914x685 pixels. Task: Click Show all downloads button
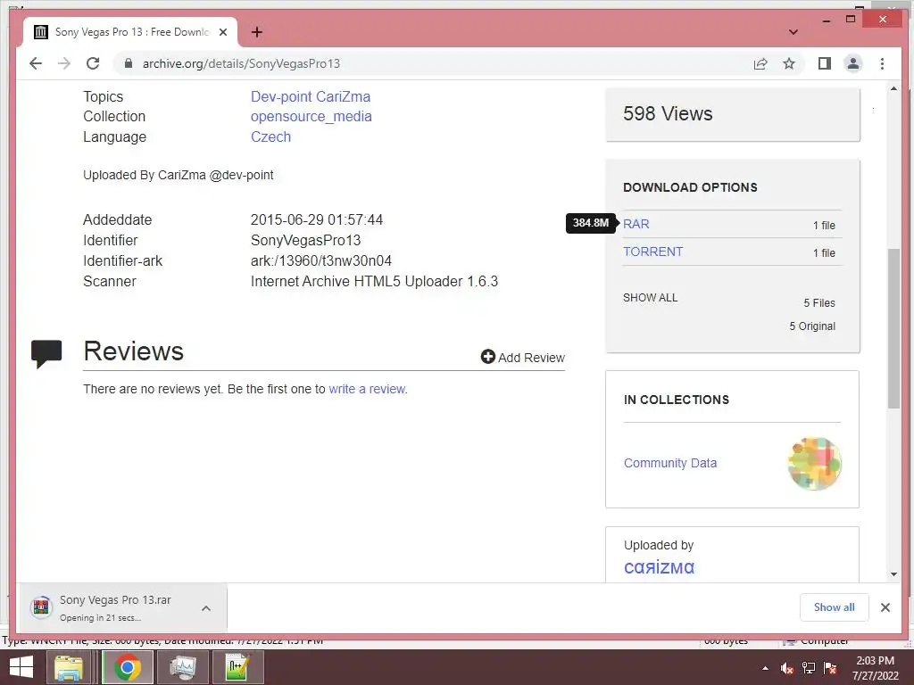tap(835, 607)
